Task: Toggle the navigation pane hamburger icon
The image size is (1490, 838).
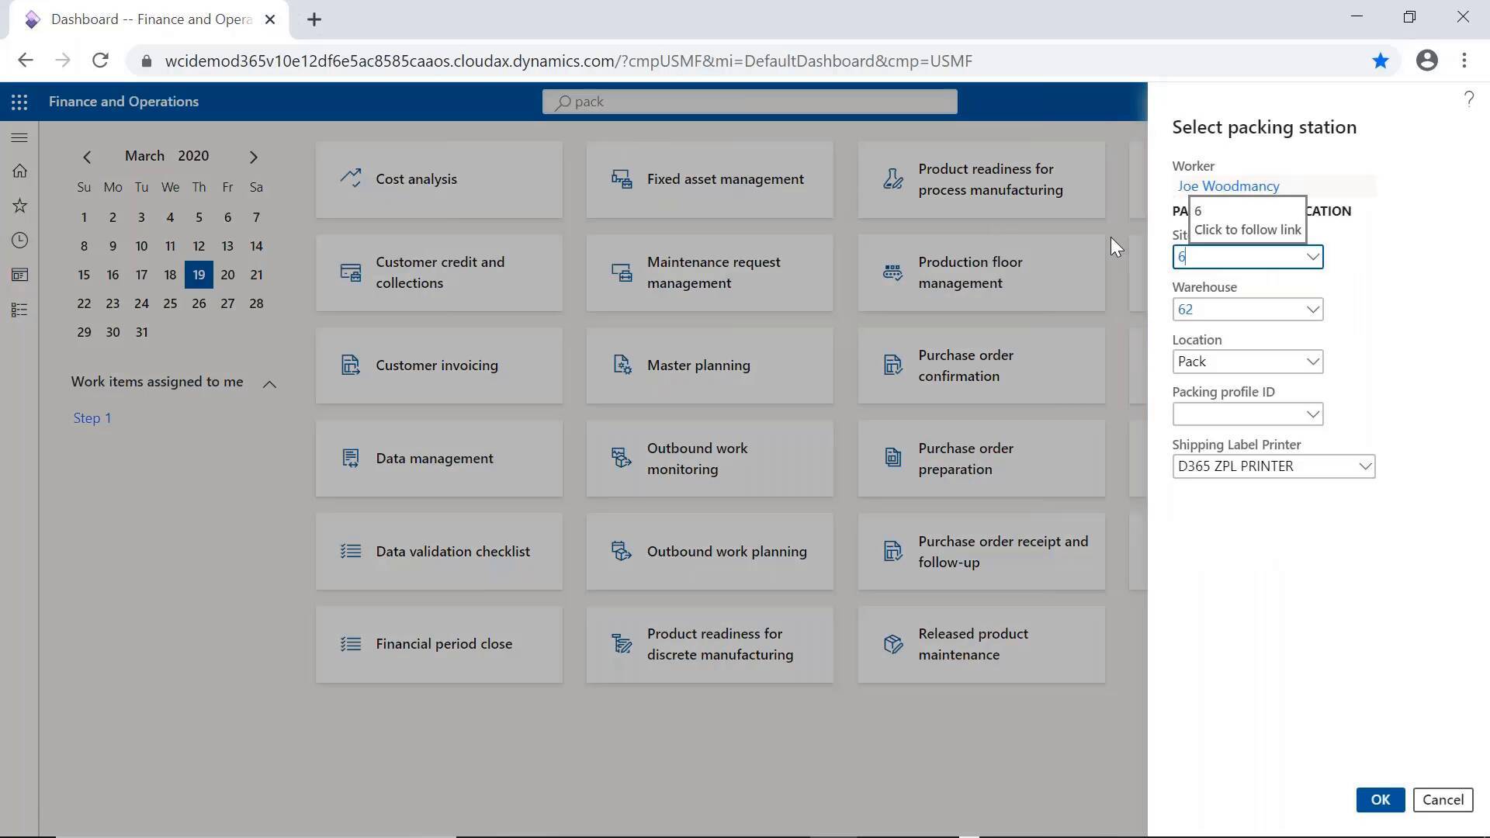Action: click(x=19, y=137)
